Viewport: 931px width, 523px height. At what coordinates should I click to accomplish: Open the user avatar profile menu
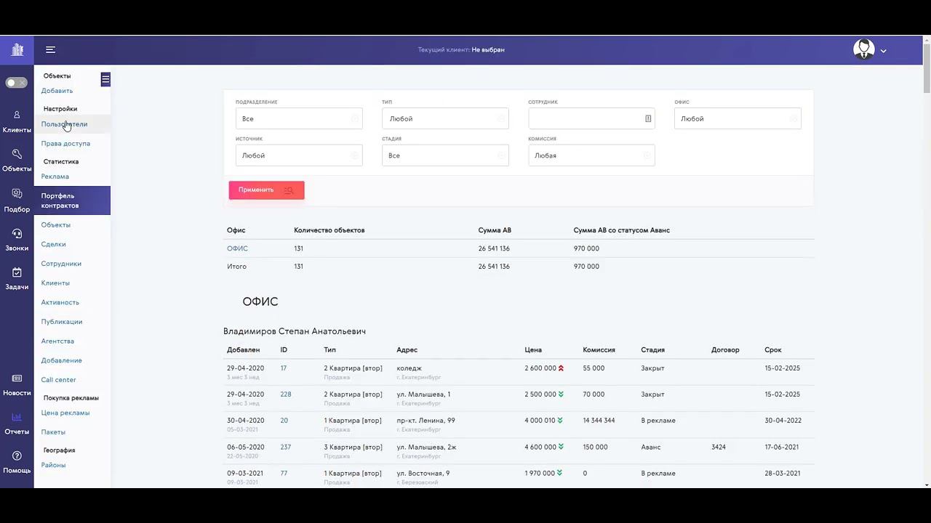pos(863,49)
